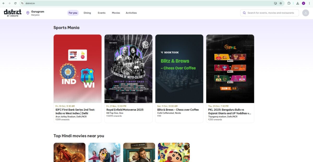Image resolution: width=313 pixels, height=162 pixels.
Task: Open the browser extensions puzzle icon
Action: coord(289,3)
